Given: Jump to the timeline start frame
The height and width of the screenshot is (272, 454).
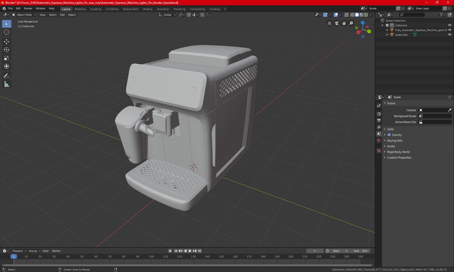Looking at the screenshot, I should 176,251.
